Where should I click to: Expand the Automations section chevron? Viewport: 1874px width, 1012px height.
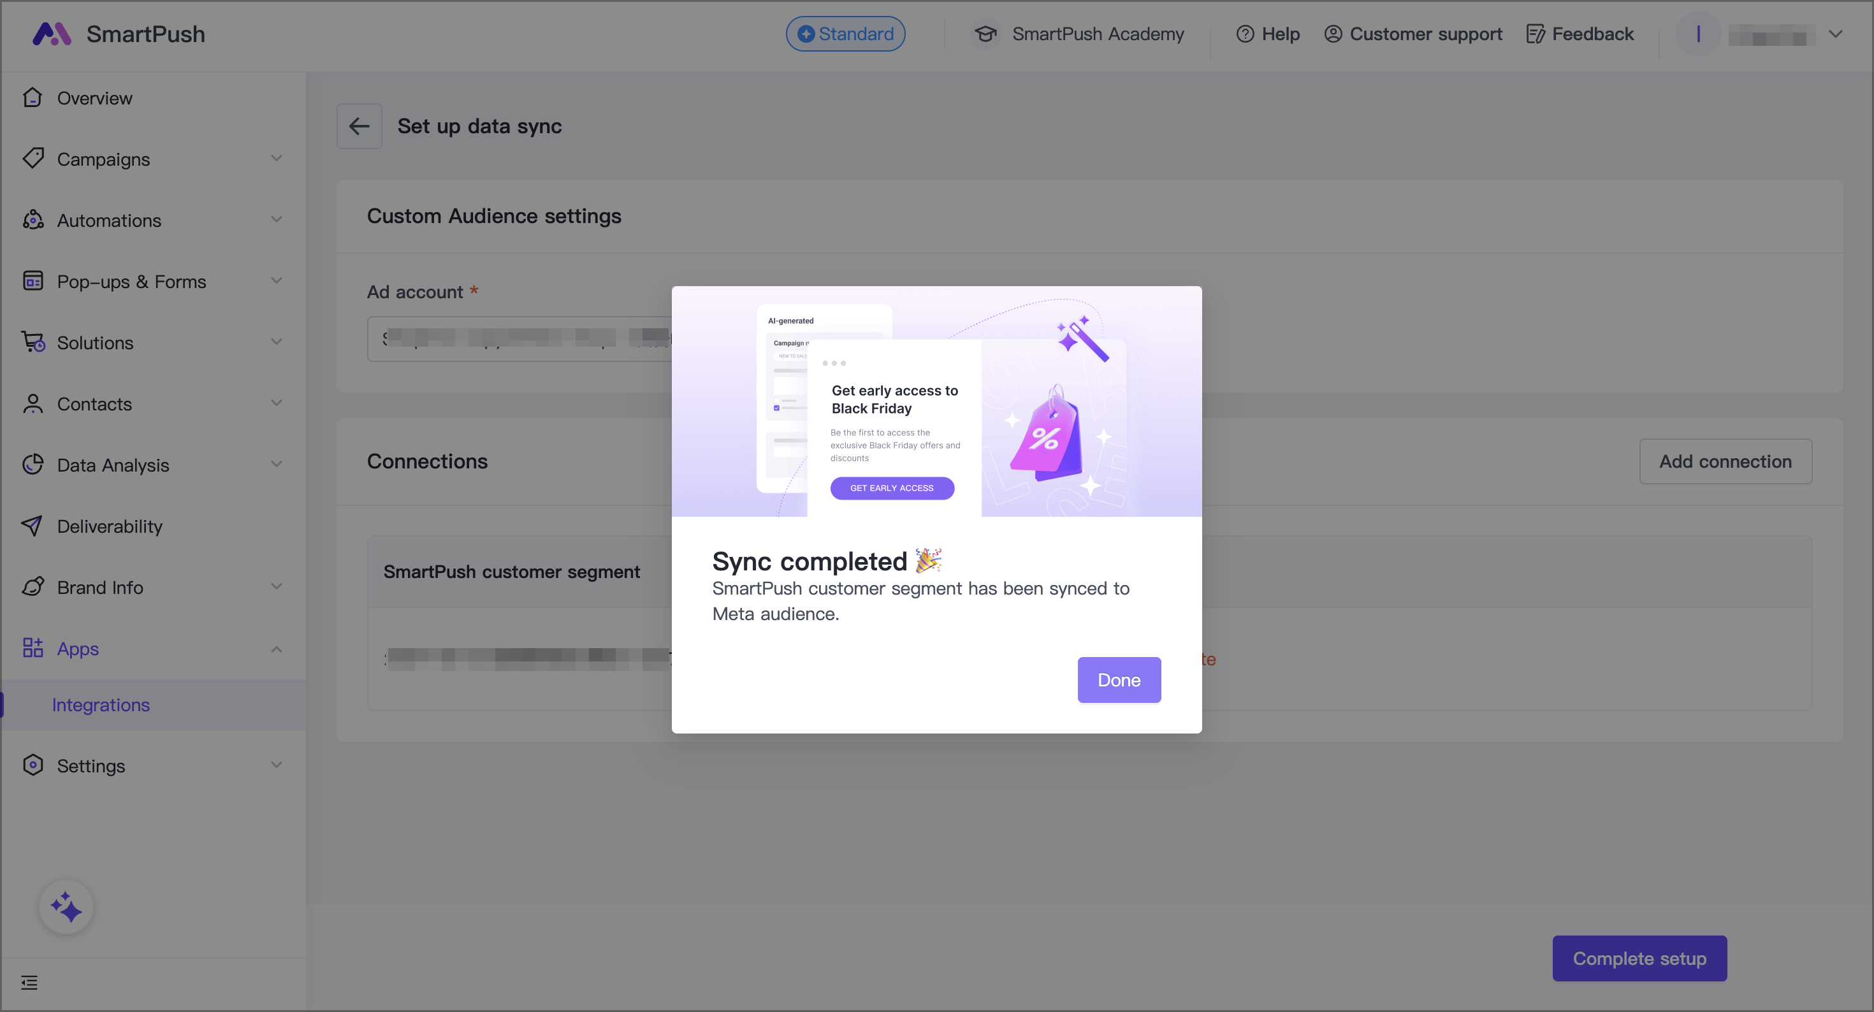(x=277, y=220)
